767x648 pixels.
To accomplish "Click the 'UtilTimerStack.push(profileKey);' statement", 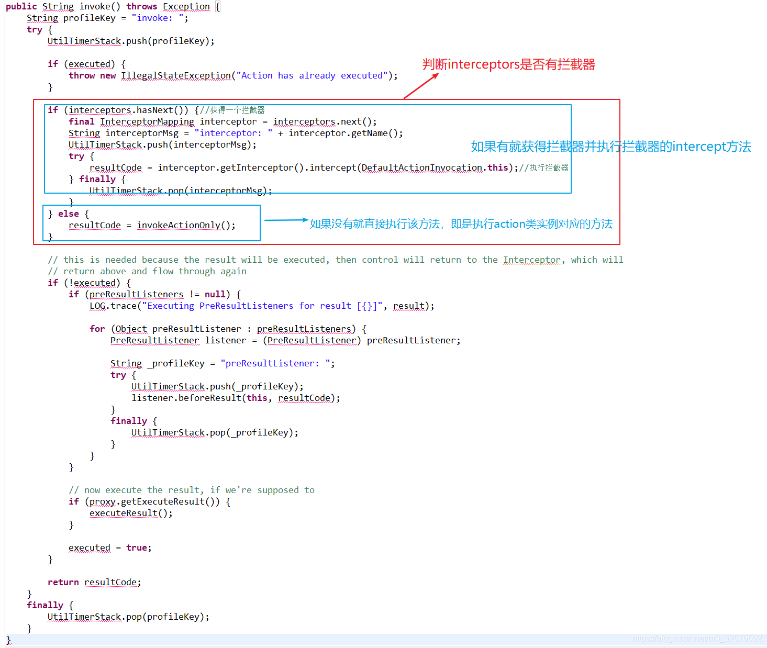I will (131, 41).
